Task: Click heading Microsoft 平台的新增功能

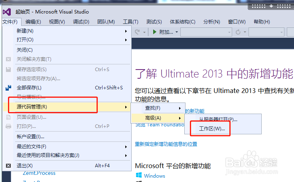Action: click(x=173, y=166)
